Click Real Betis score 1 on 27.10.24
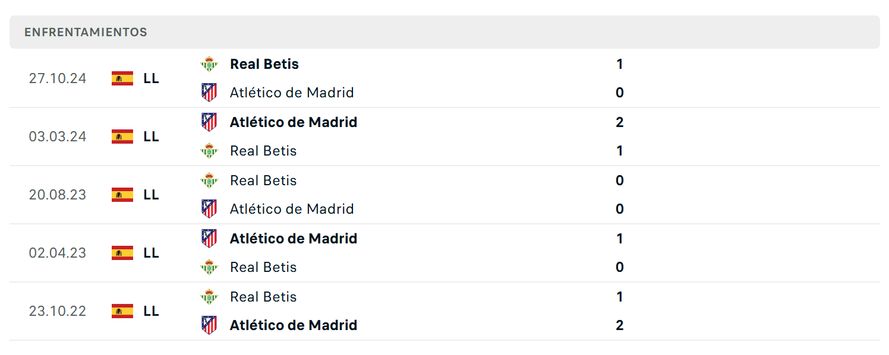This screenshot has width=889, height=355. click(x=620, y=64)
